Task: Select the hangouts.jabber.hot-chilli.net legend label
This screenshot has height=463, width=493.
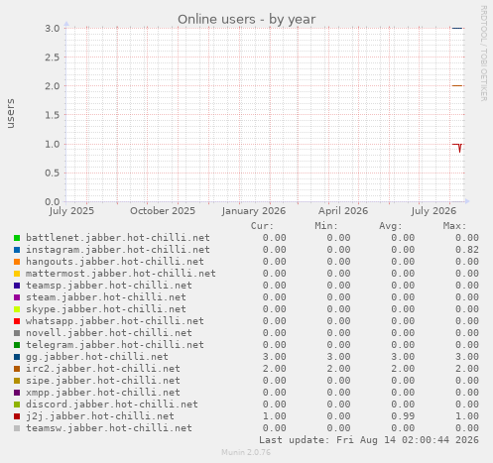Action: pyautogui.click(x=115, y=262)
